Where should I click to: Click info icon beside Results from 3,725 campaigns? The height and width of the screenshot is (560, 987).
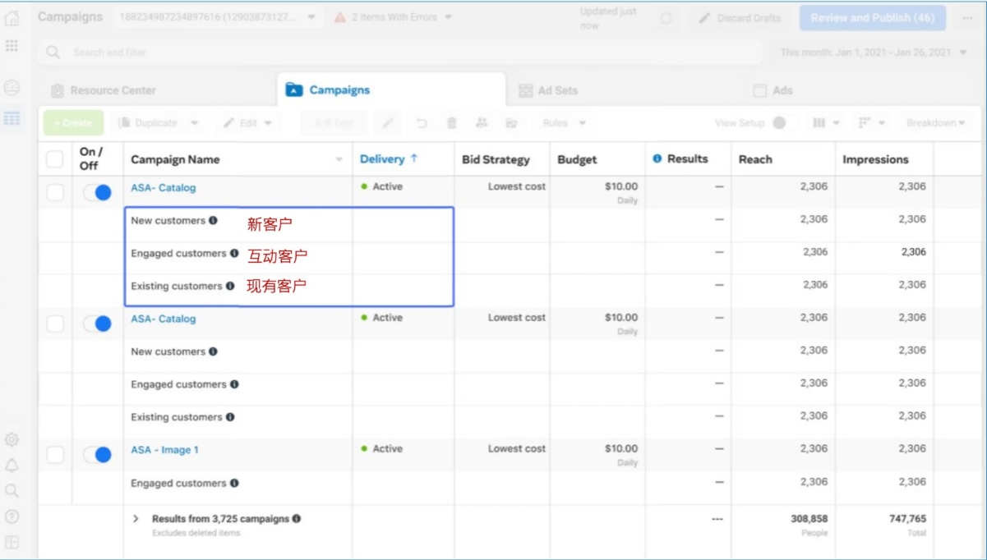(x=297, y=519)
